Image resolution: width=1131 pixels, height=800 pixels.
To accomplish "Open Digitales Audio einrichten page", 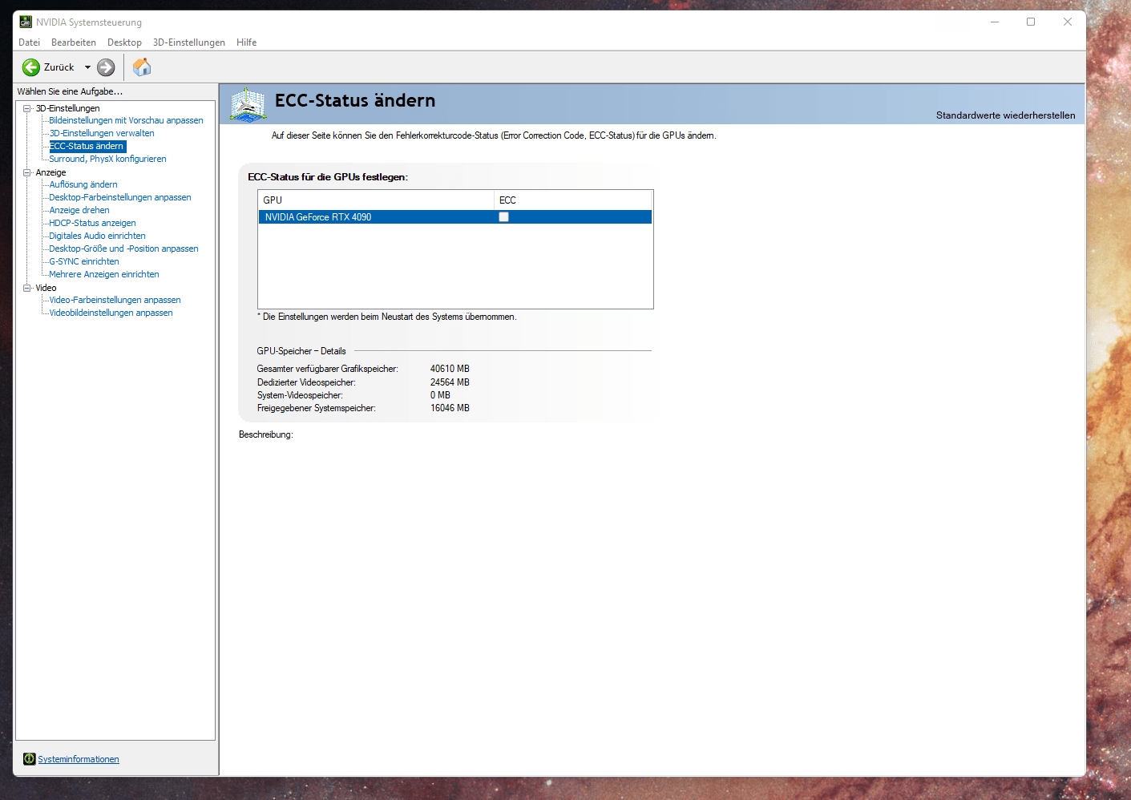I will point(97,236).
